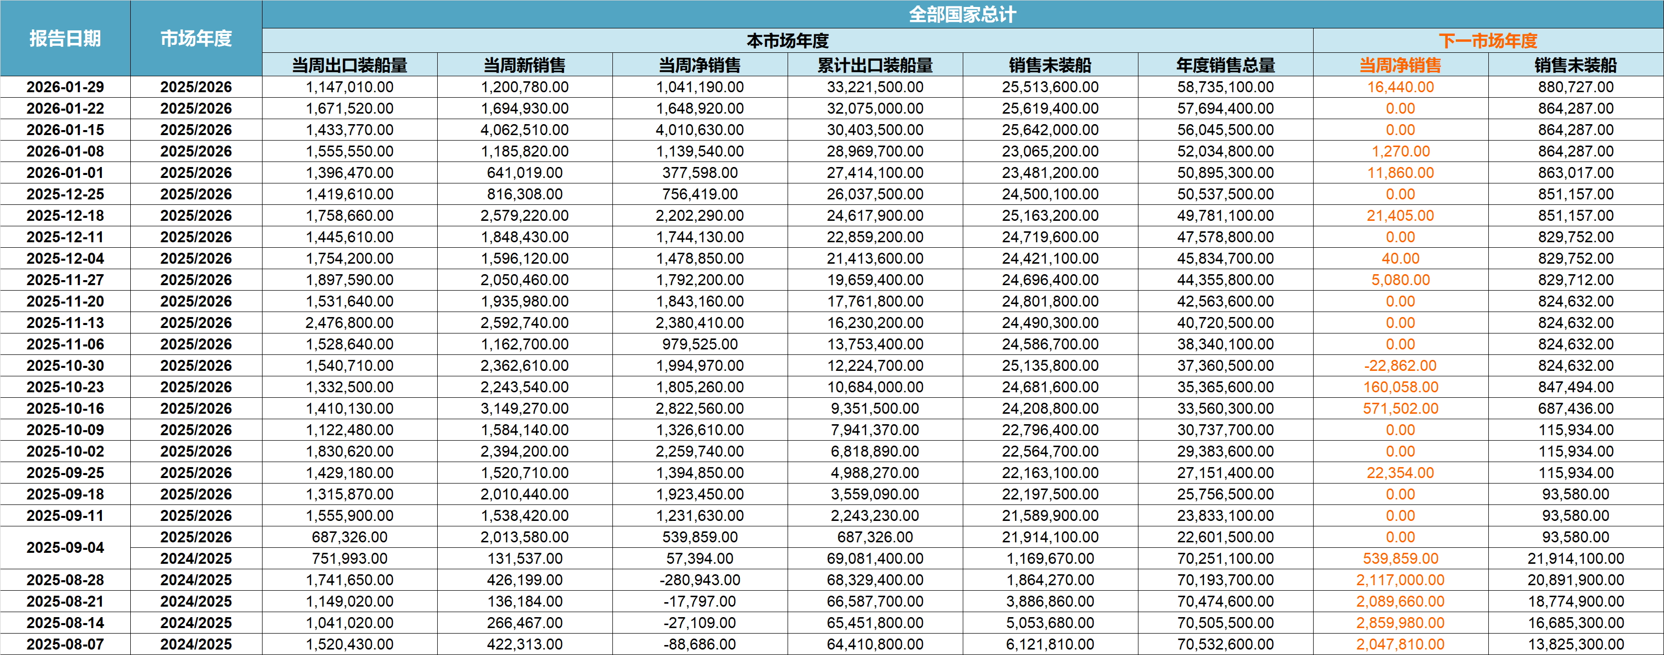
Task: Click the 年度销售总量 column header
Action: [x=1225, y=65]
